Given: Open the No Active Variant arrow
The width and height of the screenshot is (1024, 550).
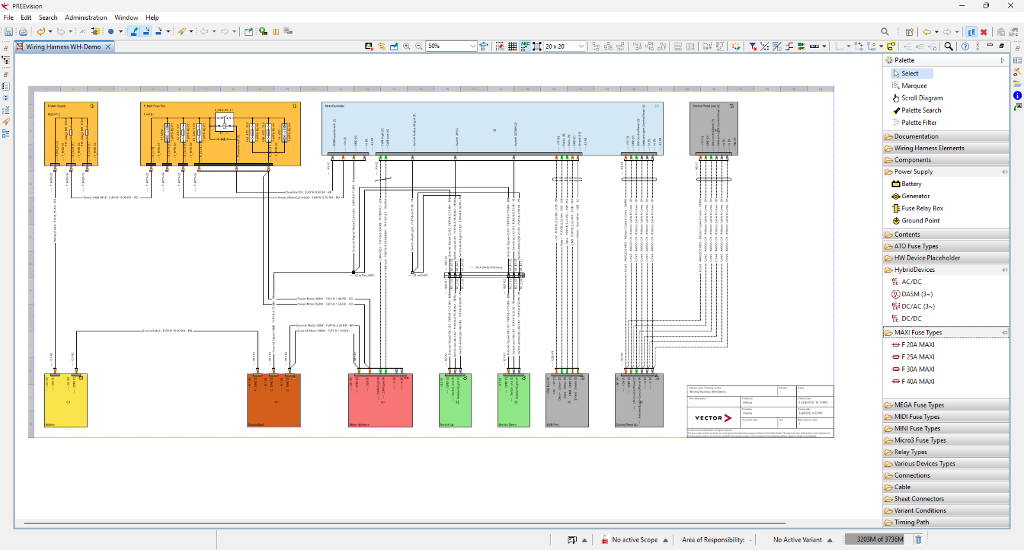Looking at the screenshot, I should click(x=829, y=540).
